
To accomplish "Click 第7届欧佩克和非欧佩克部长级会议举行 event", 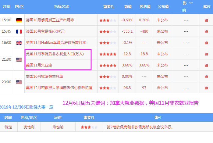I will click(140, 127).
